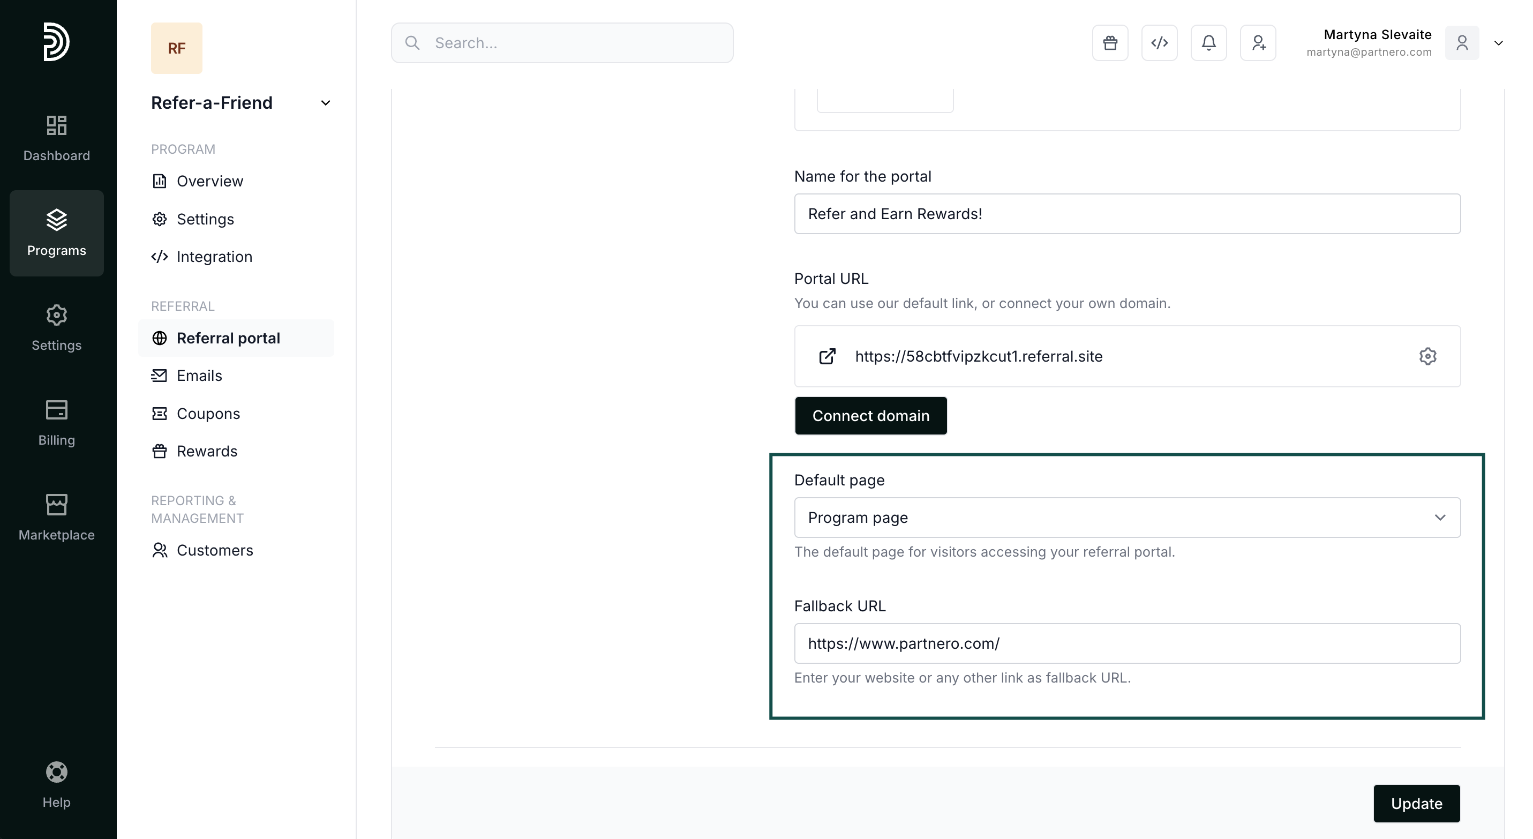Click the gift rewards icon in top bar
Image resolution: width=1533 pixels, height=839 pixels.
pos(1110,43)
